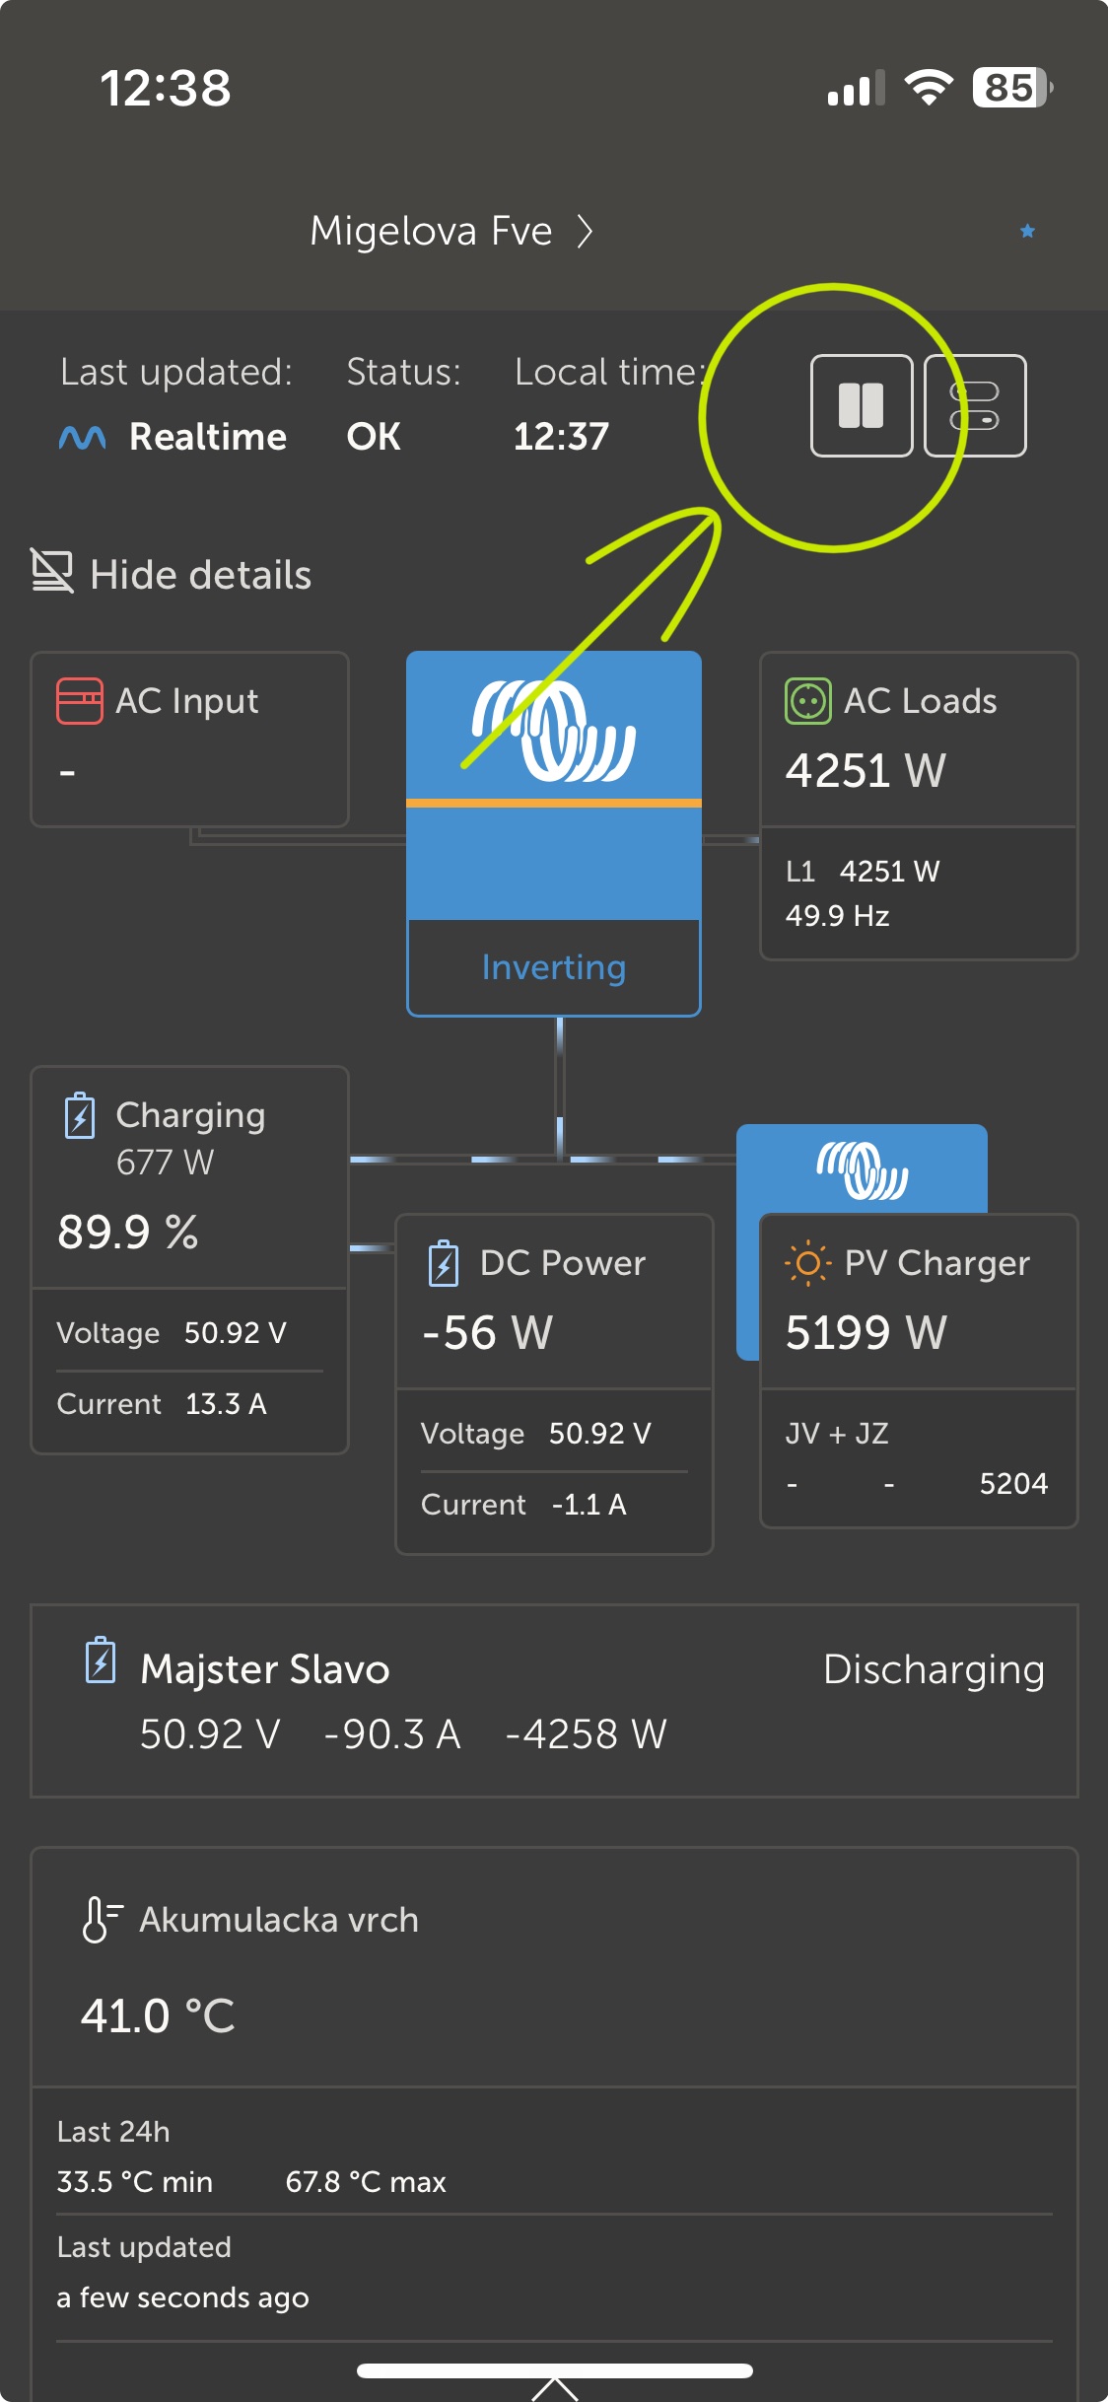Tap the AC Input grid icon
The image size is (1108, 2402).
(x=80, y=701)
